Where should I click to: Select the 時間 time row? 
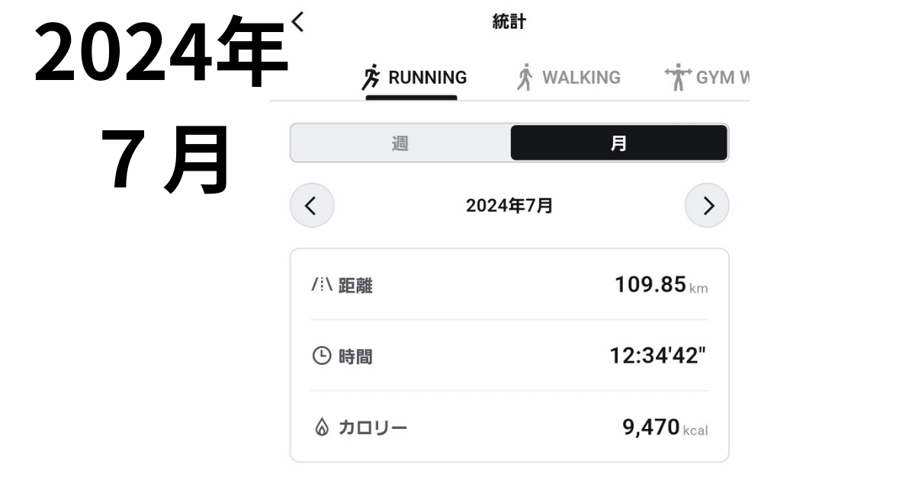coord(509,356)
